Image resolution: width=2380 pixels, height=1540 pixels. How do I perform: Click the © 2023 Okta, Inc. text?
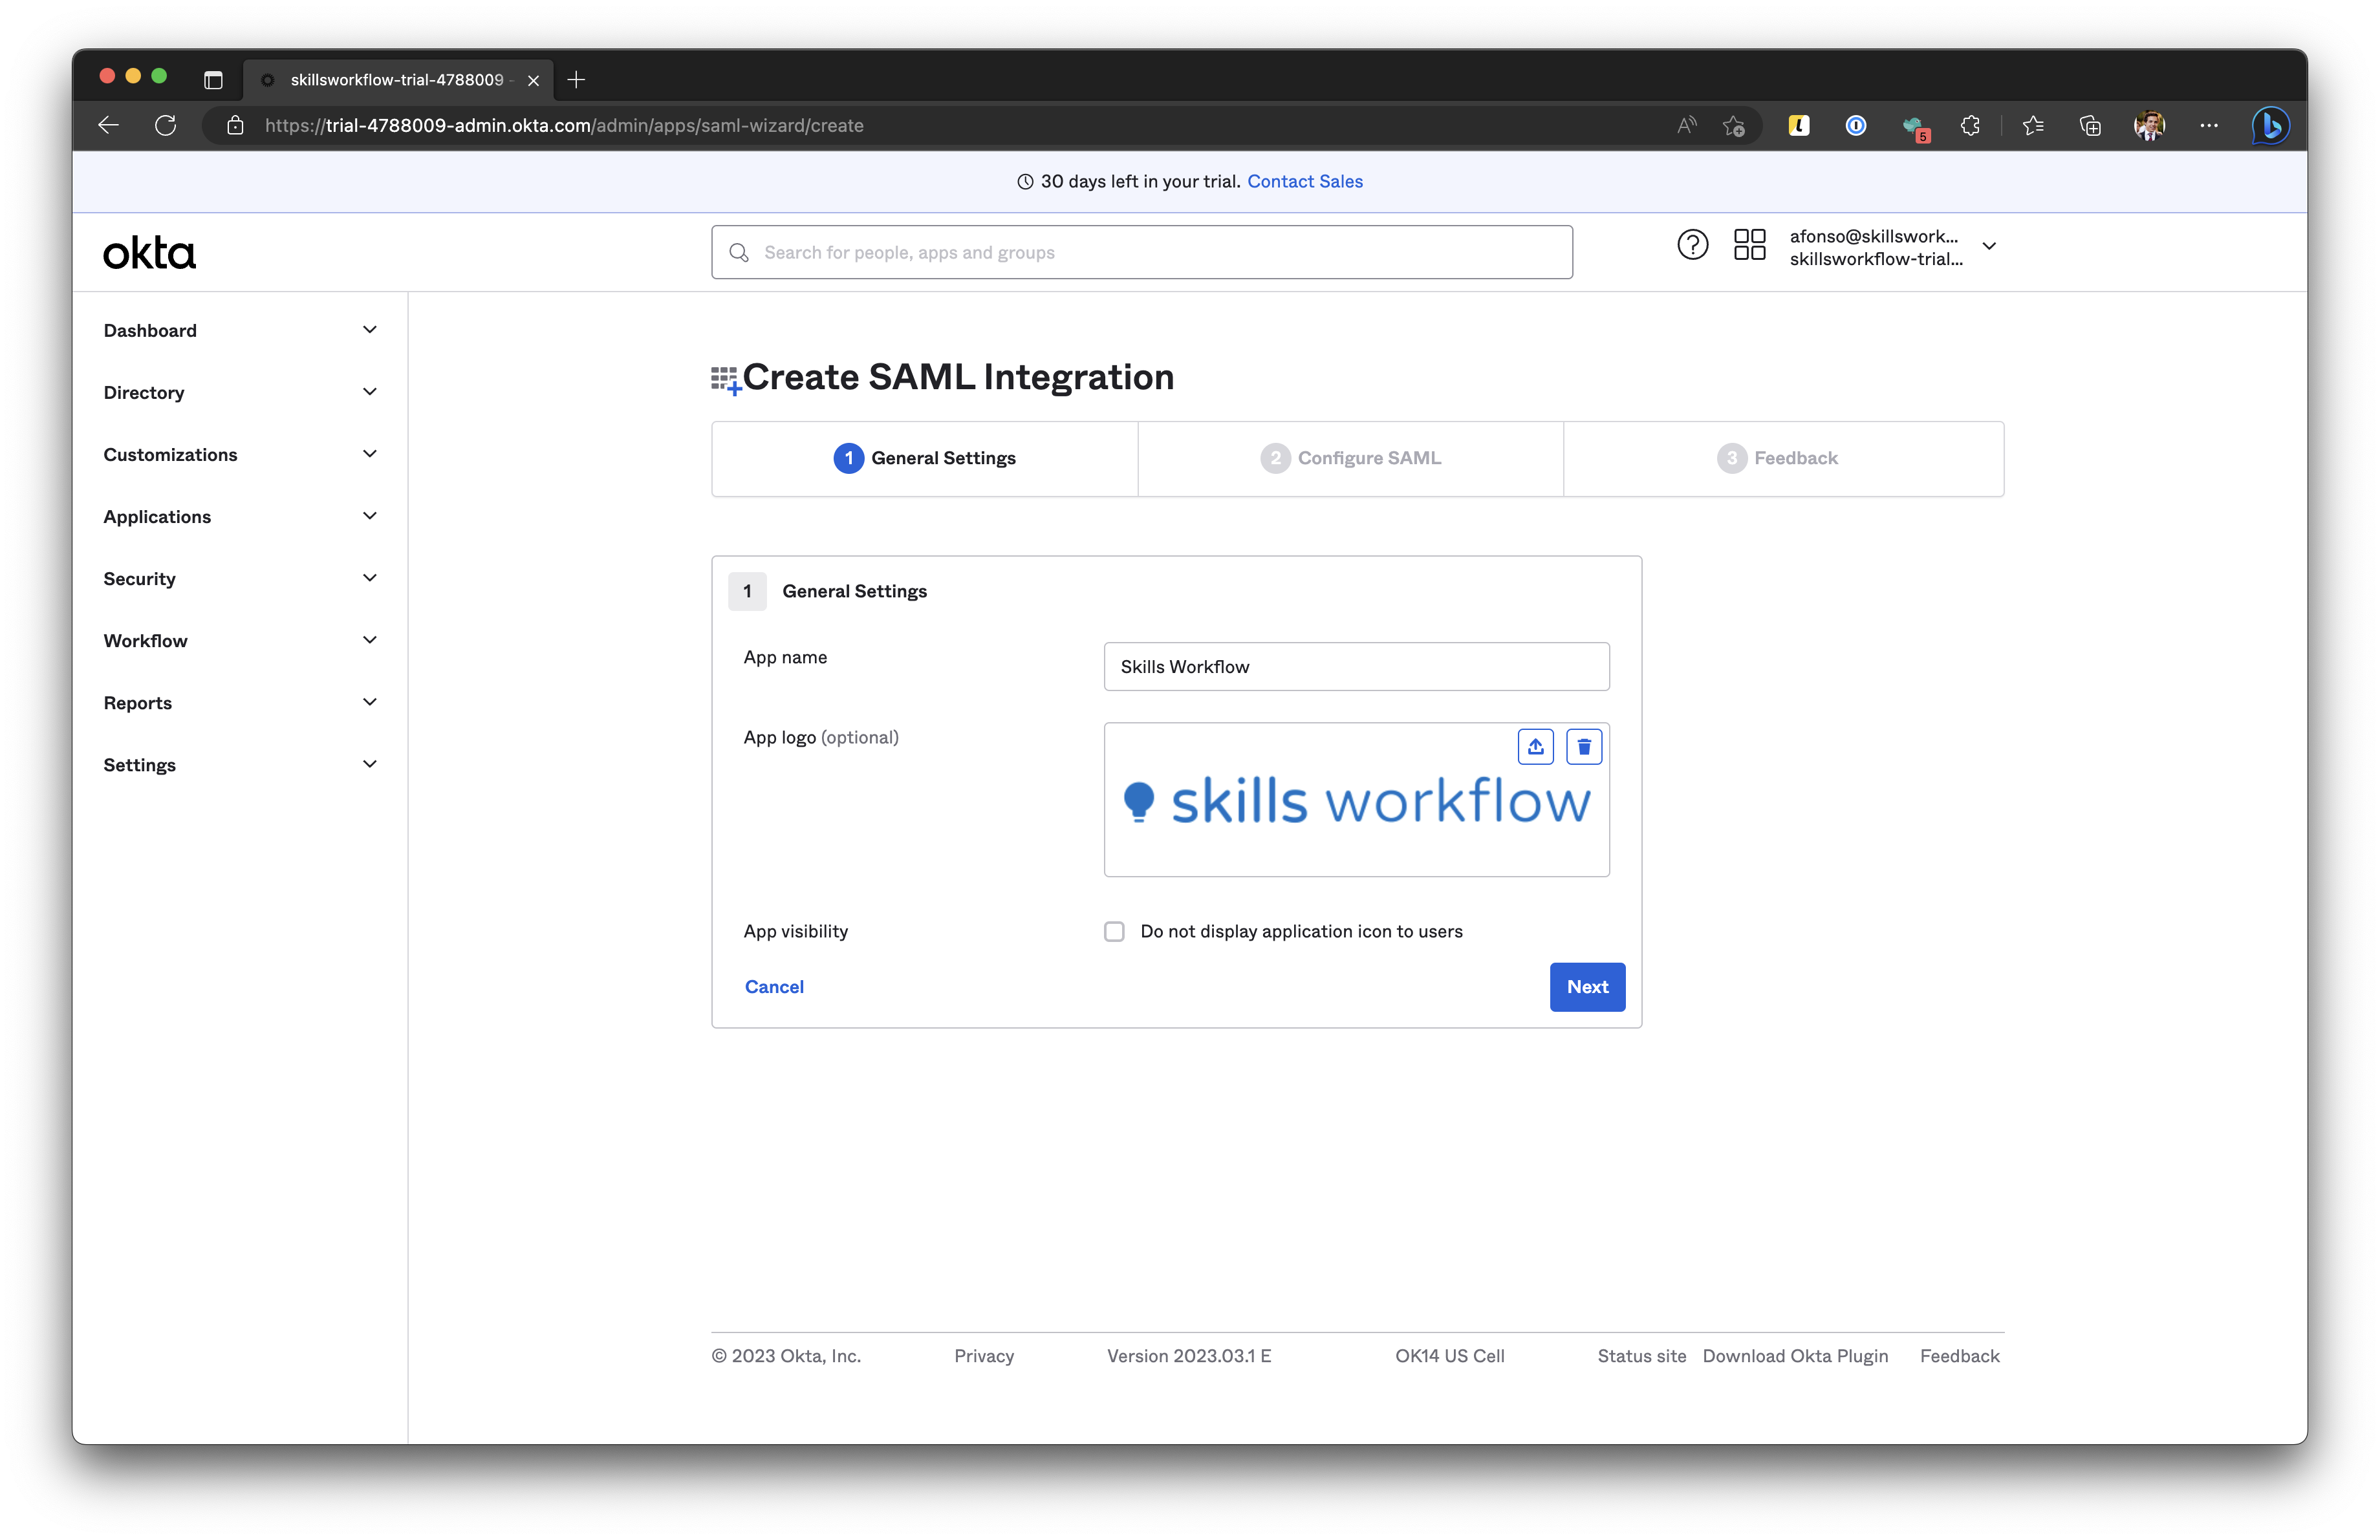(786, 1355)
